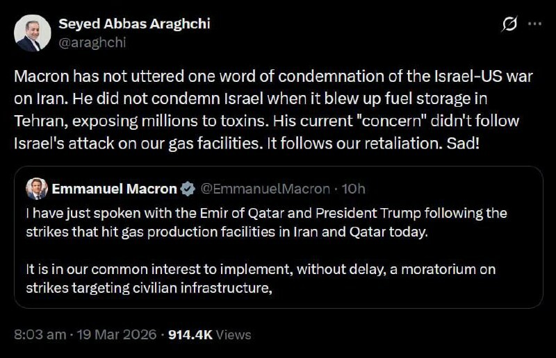Open Seyed Abbas Araghchi's profile picture
The height and width of the screenshot is (358, 556).
tap(33, 33)
